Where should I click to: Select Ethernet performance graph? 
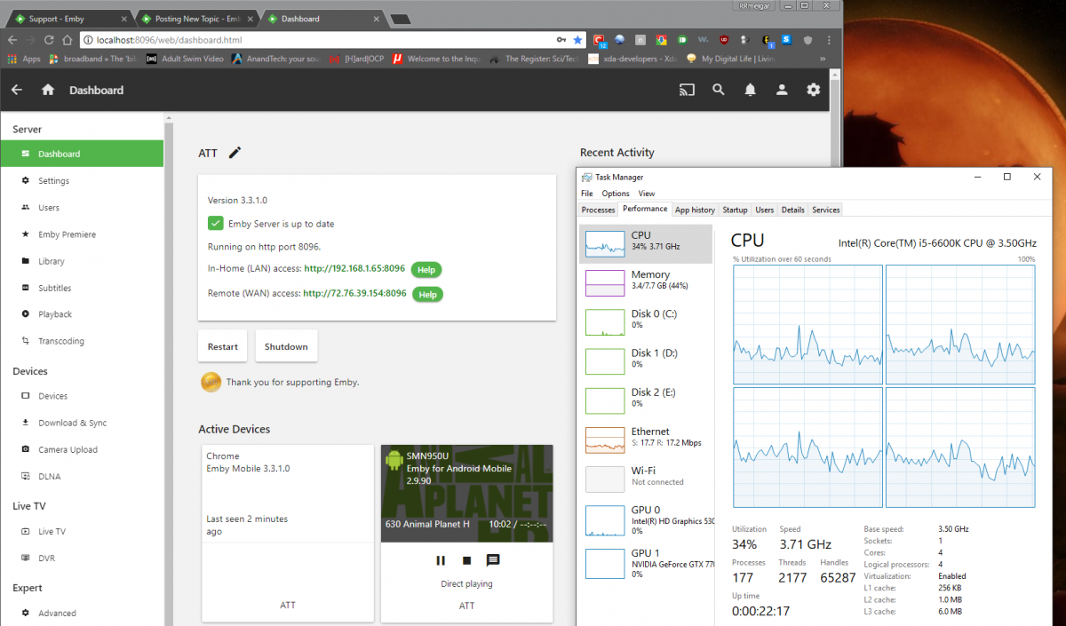point(646,437)
